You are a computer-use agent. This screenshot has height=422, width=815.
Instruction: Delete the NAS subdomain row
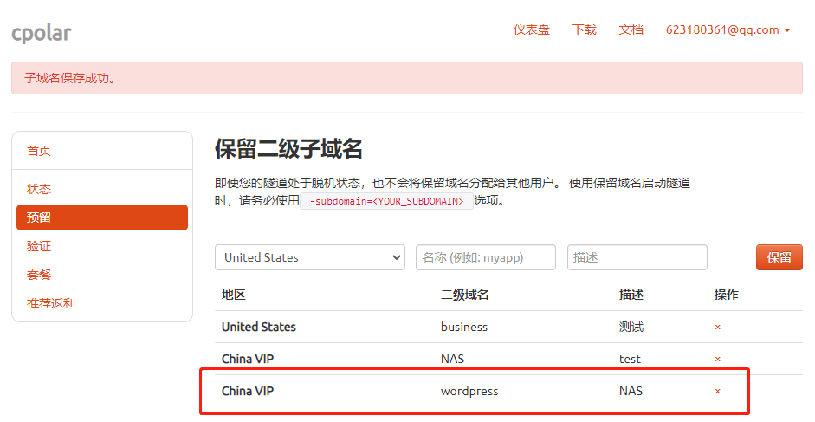click(x=717, y=359)
